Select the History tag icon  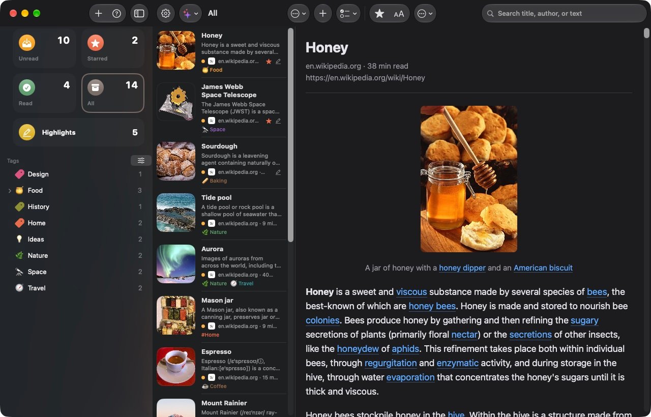[19, 207]
